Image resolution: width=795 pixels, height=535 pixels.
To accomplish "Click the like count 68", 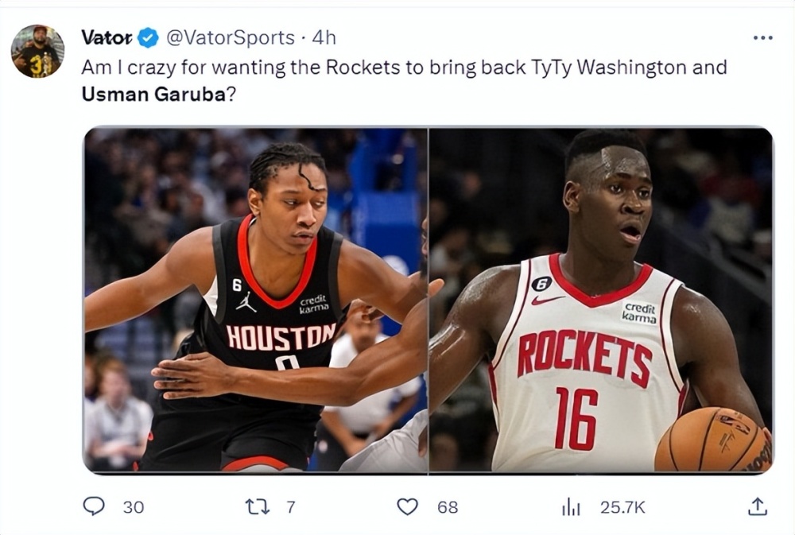I will (x=448, y=506).
